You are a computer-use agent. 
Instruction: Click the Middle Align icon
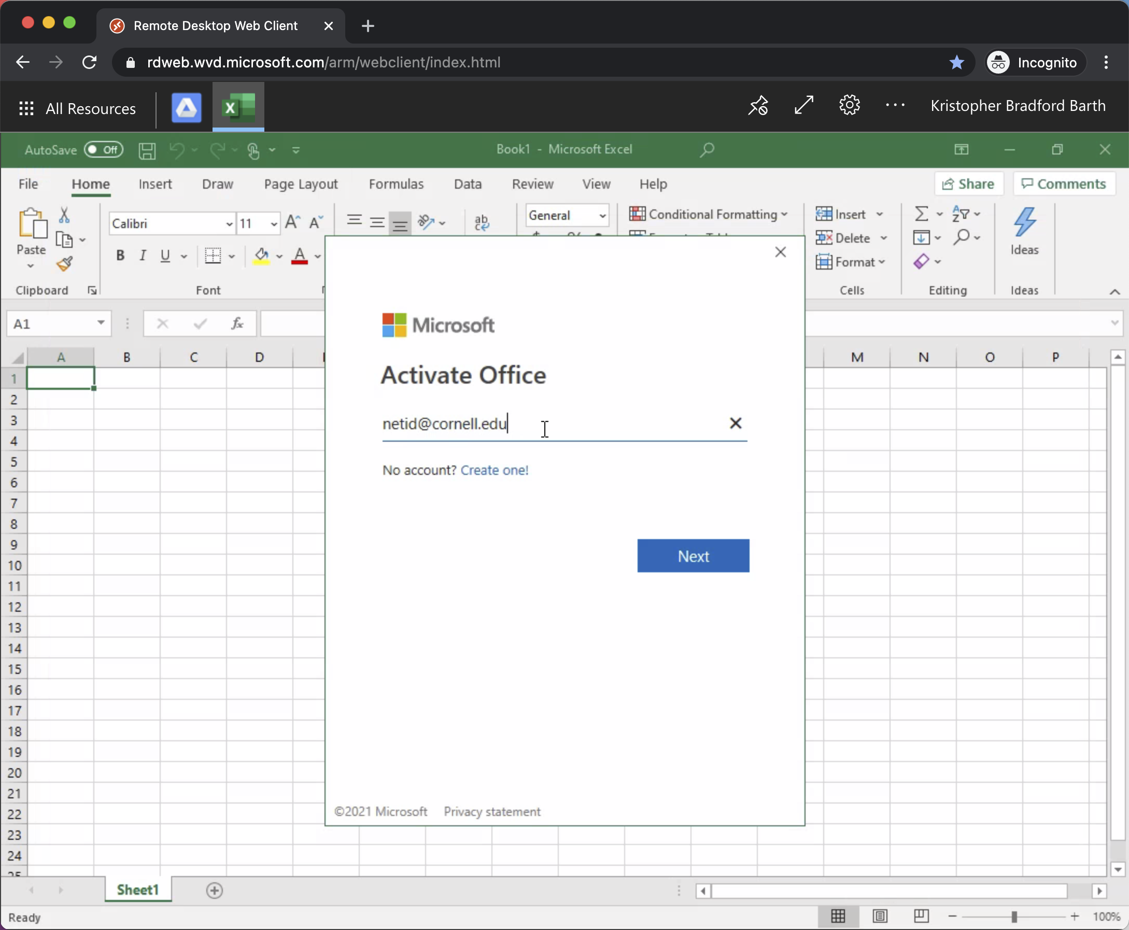pyautogui.click(x=377, y=222)
